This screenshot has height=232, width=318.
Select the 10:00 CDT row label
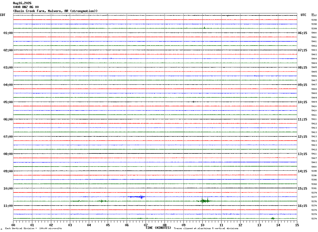click(x=8, y=189)
